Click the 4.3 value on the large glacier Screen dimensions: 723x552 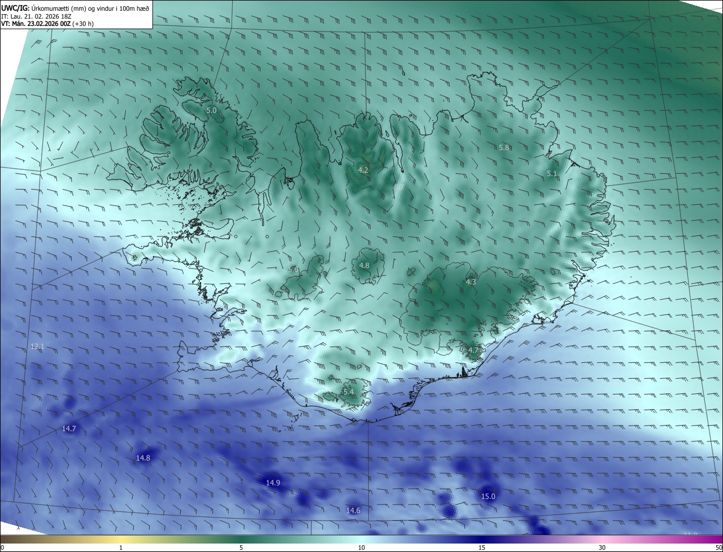point(471,282)
